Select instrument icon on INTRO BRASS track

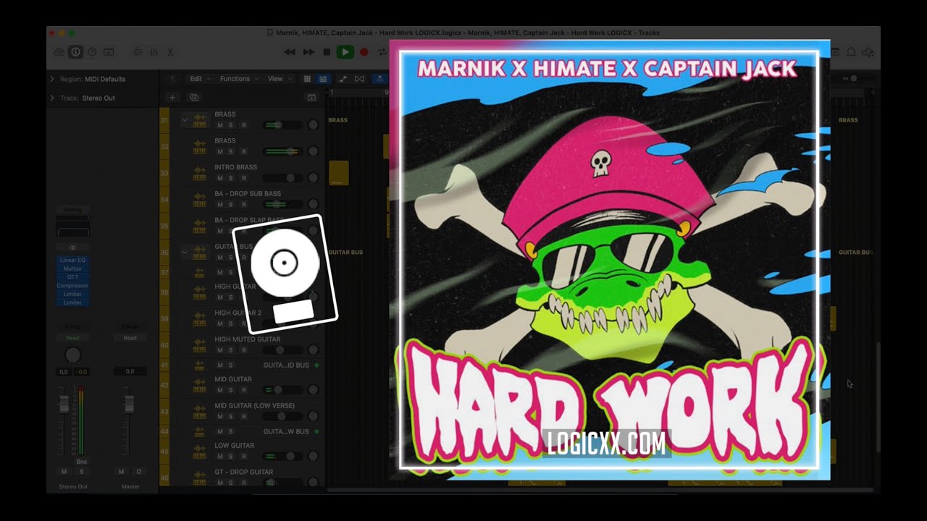tap(199, 173)
